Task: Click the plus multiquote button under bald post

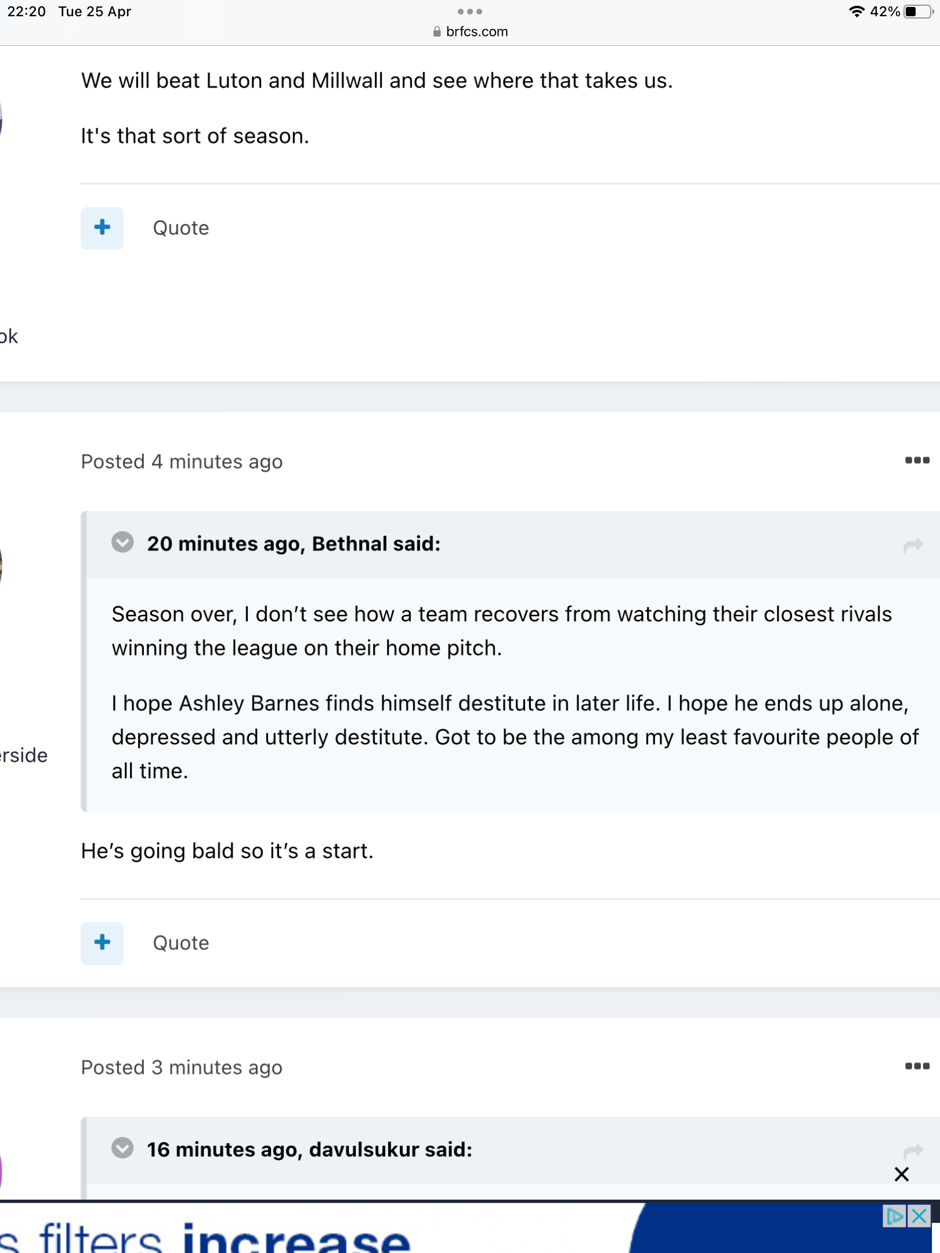Action: [102, 943]
